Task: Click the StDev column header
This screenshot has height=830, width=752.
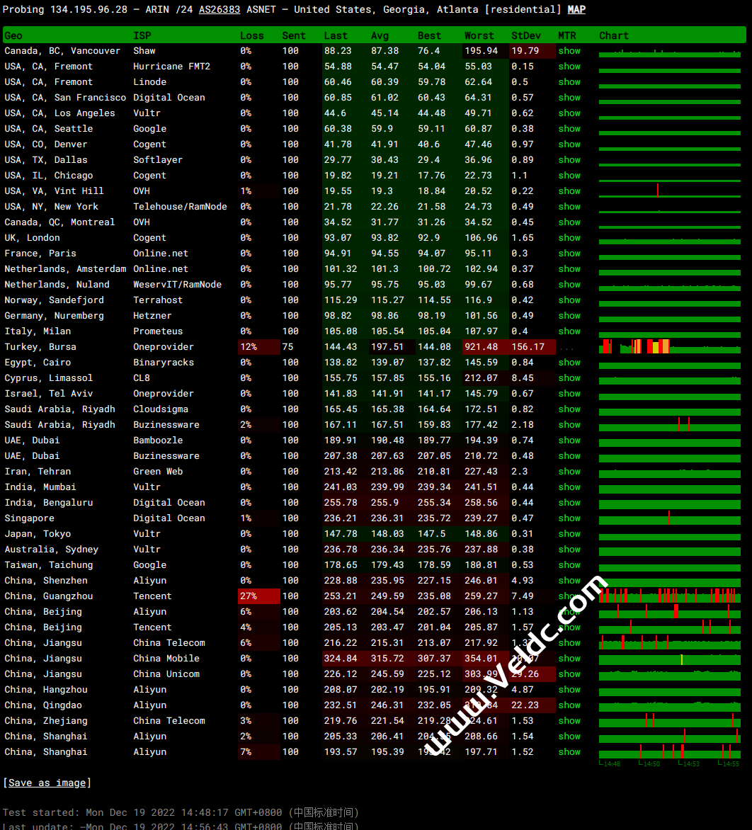Action: coord(525,35)
